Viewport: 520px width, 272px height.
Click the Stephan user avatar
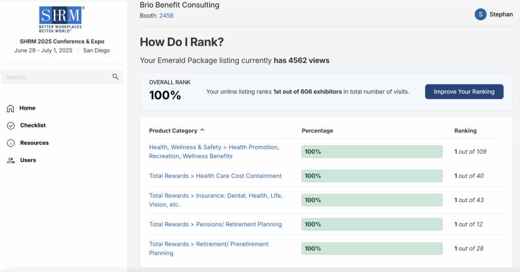tap(480, 15)
